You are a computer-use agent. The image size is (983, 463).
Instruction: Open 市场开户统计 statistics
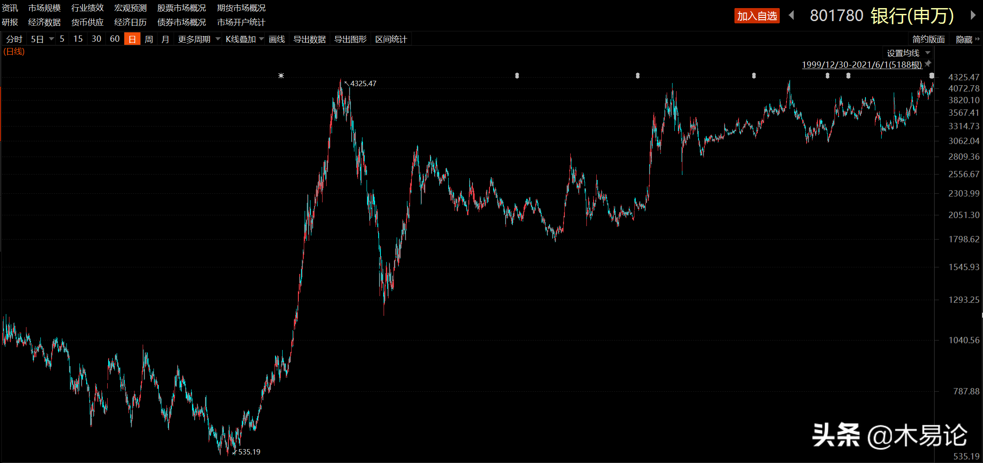click(241, 22)
